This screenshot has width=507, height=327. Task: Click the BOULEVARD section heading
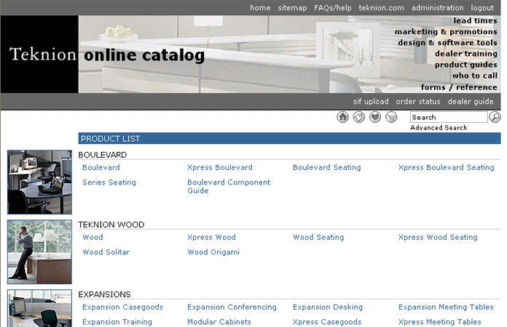[x=103, y=155]
